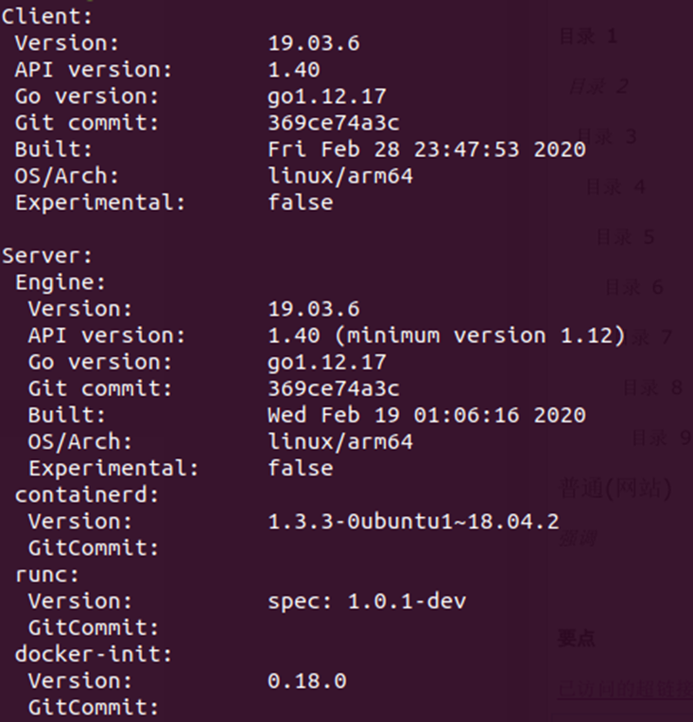This screenshot has height=722, width=693.
Task: Click "目录 5" in the background window
Action: coord(625,236)
